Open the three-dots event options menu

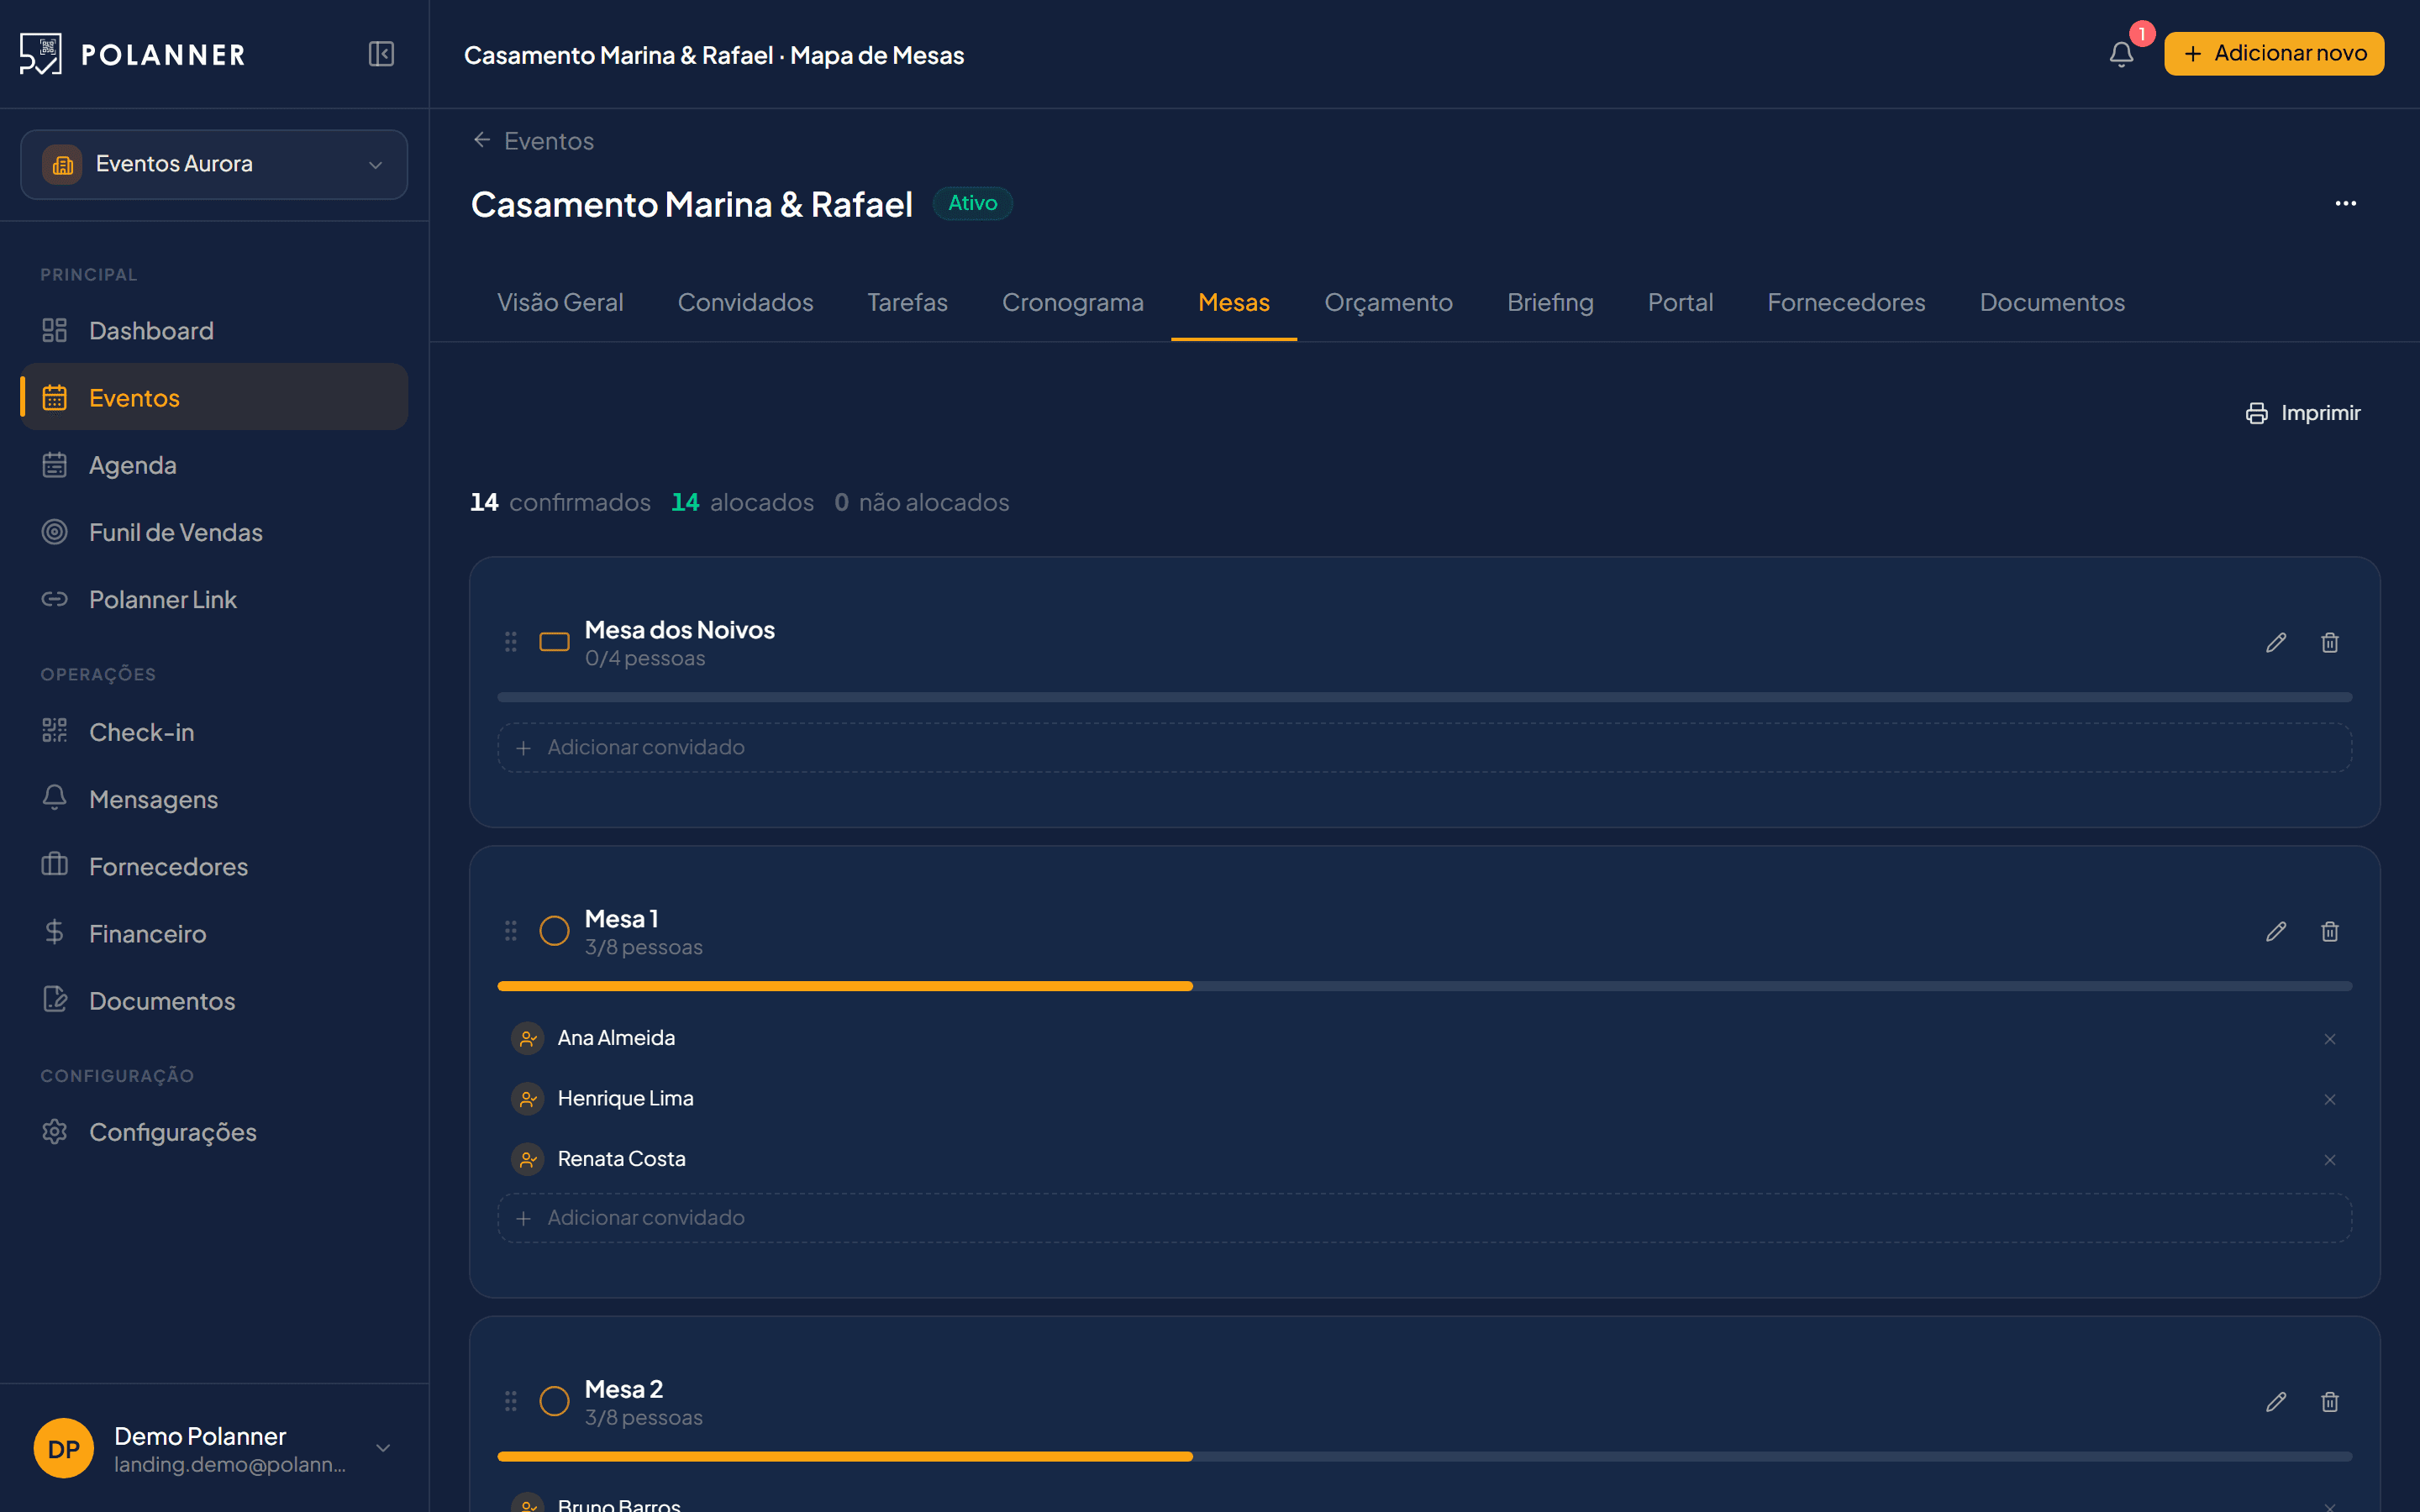(2346, 204)
